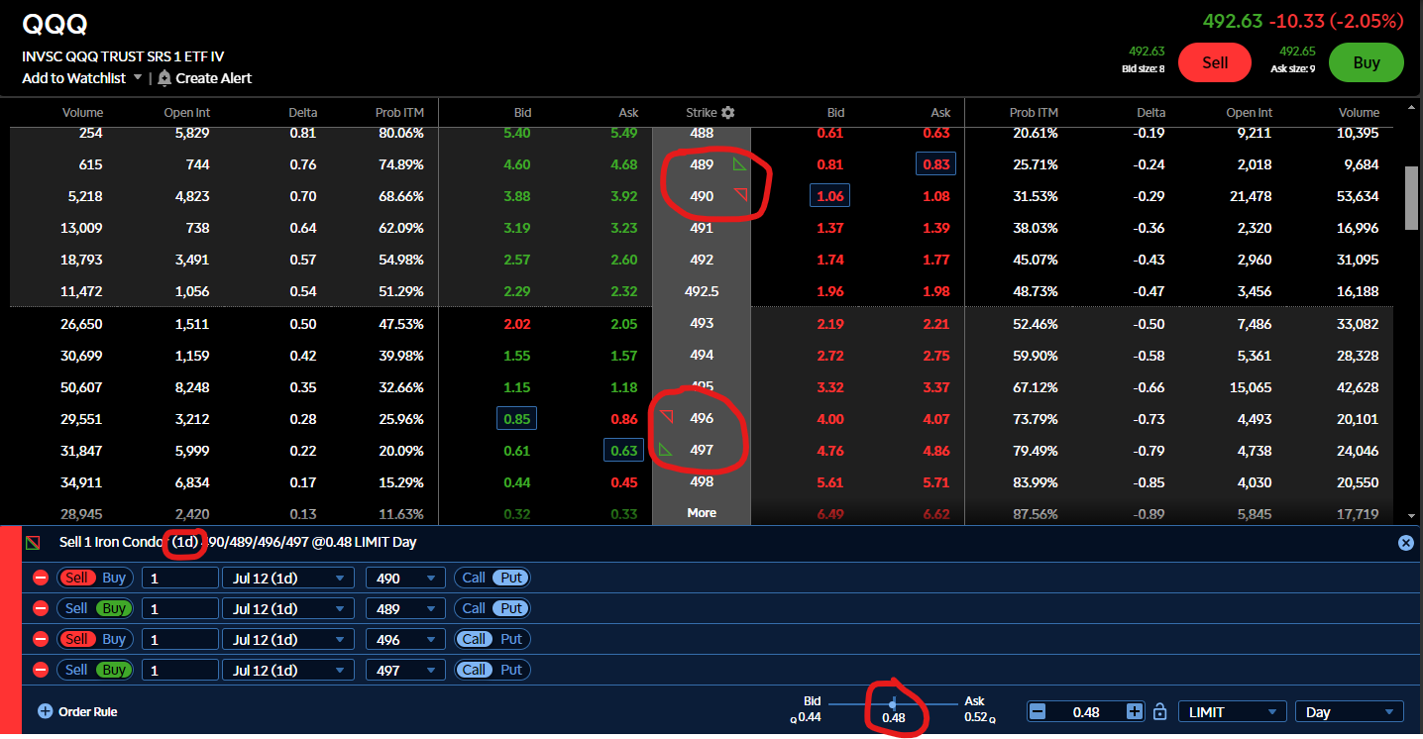Viewport: 1423px width, 739px height.
Task: Open expiration dropdown for the 489 leg
Action: pyautogui.click(x=287, y=608)
